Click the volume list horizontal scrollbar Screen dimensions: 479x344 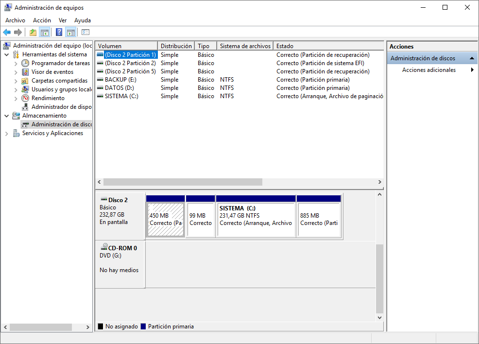click(x=239, y=182)
